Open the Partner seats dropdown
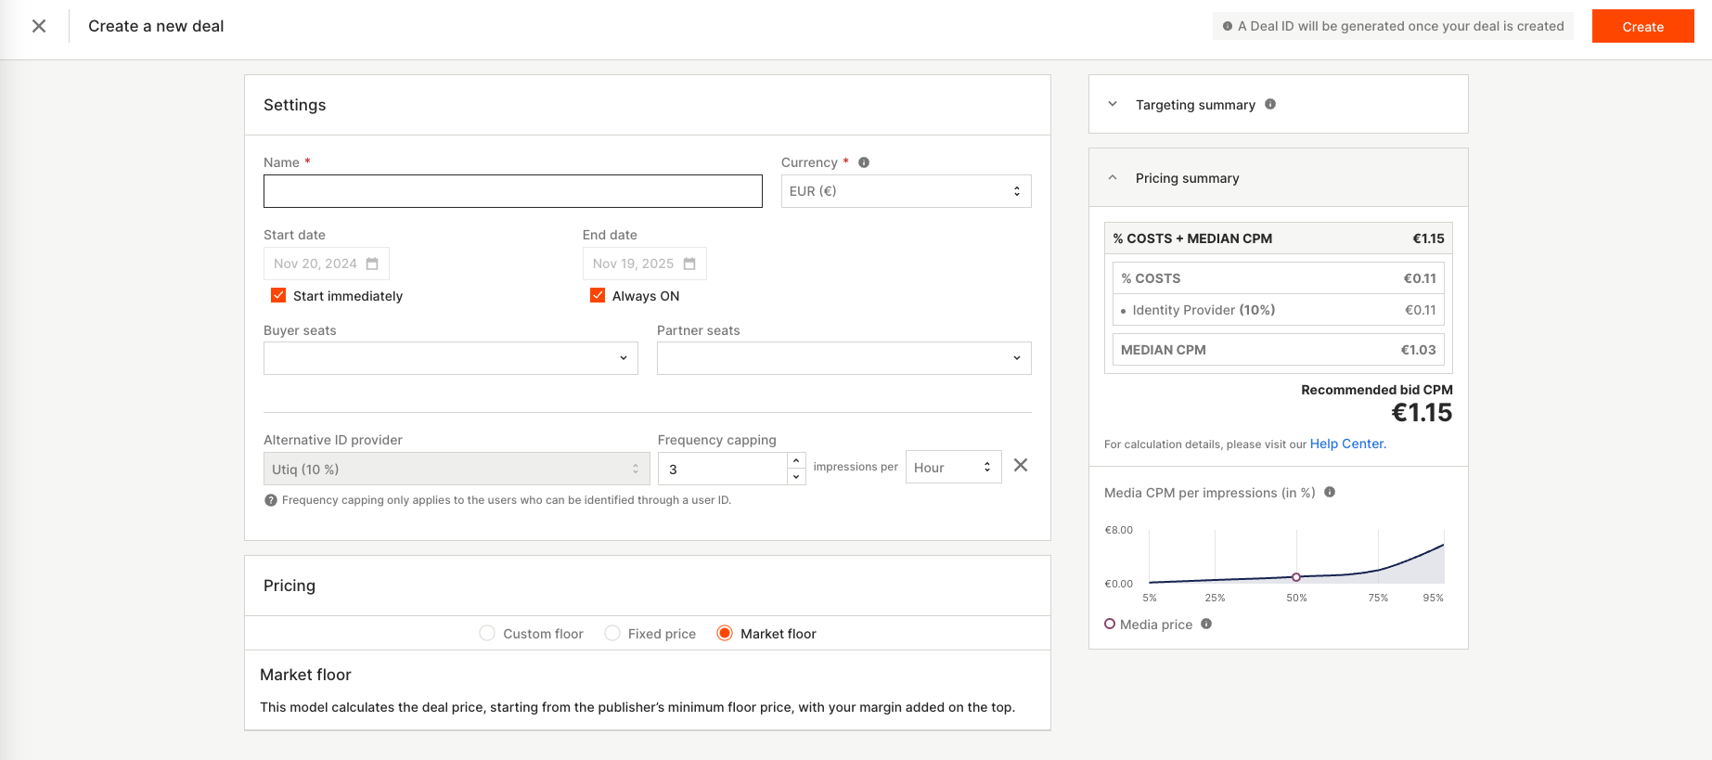 tap(843, 358)
